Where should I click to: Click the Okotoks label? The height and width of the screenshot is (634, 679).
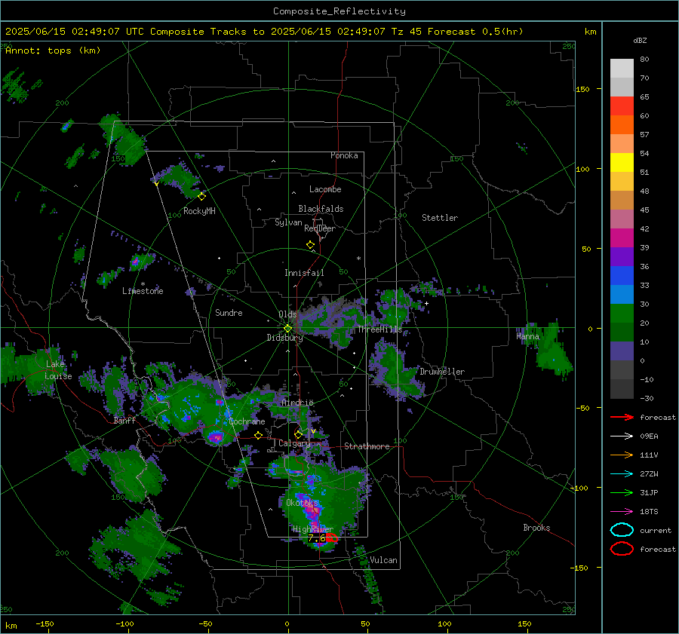pos(302,503)
